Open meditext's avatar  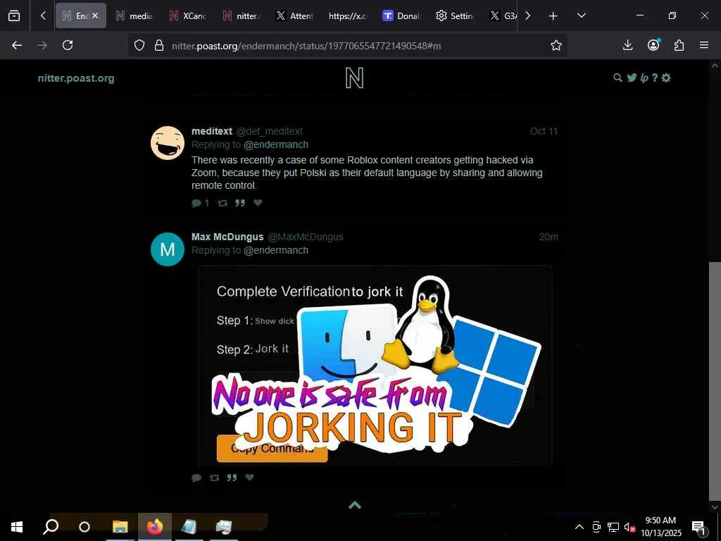pos(168,143)
